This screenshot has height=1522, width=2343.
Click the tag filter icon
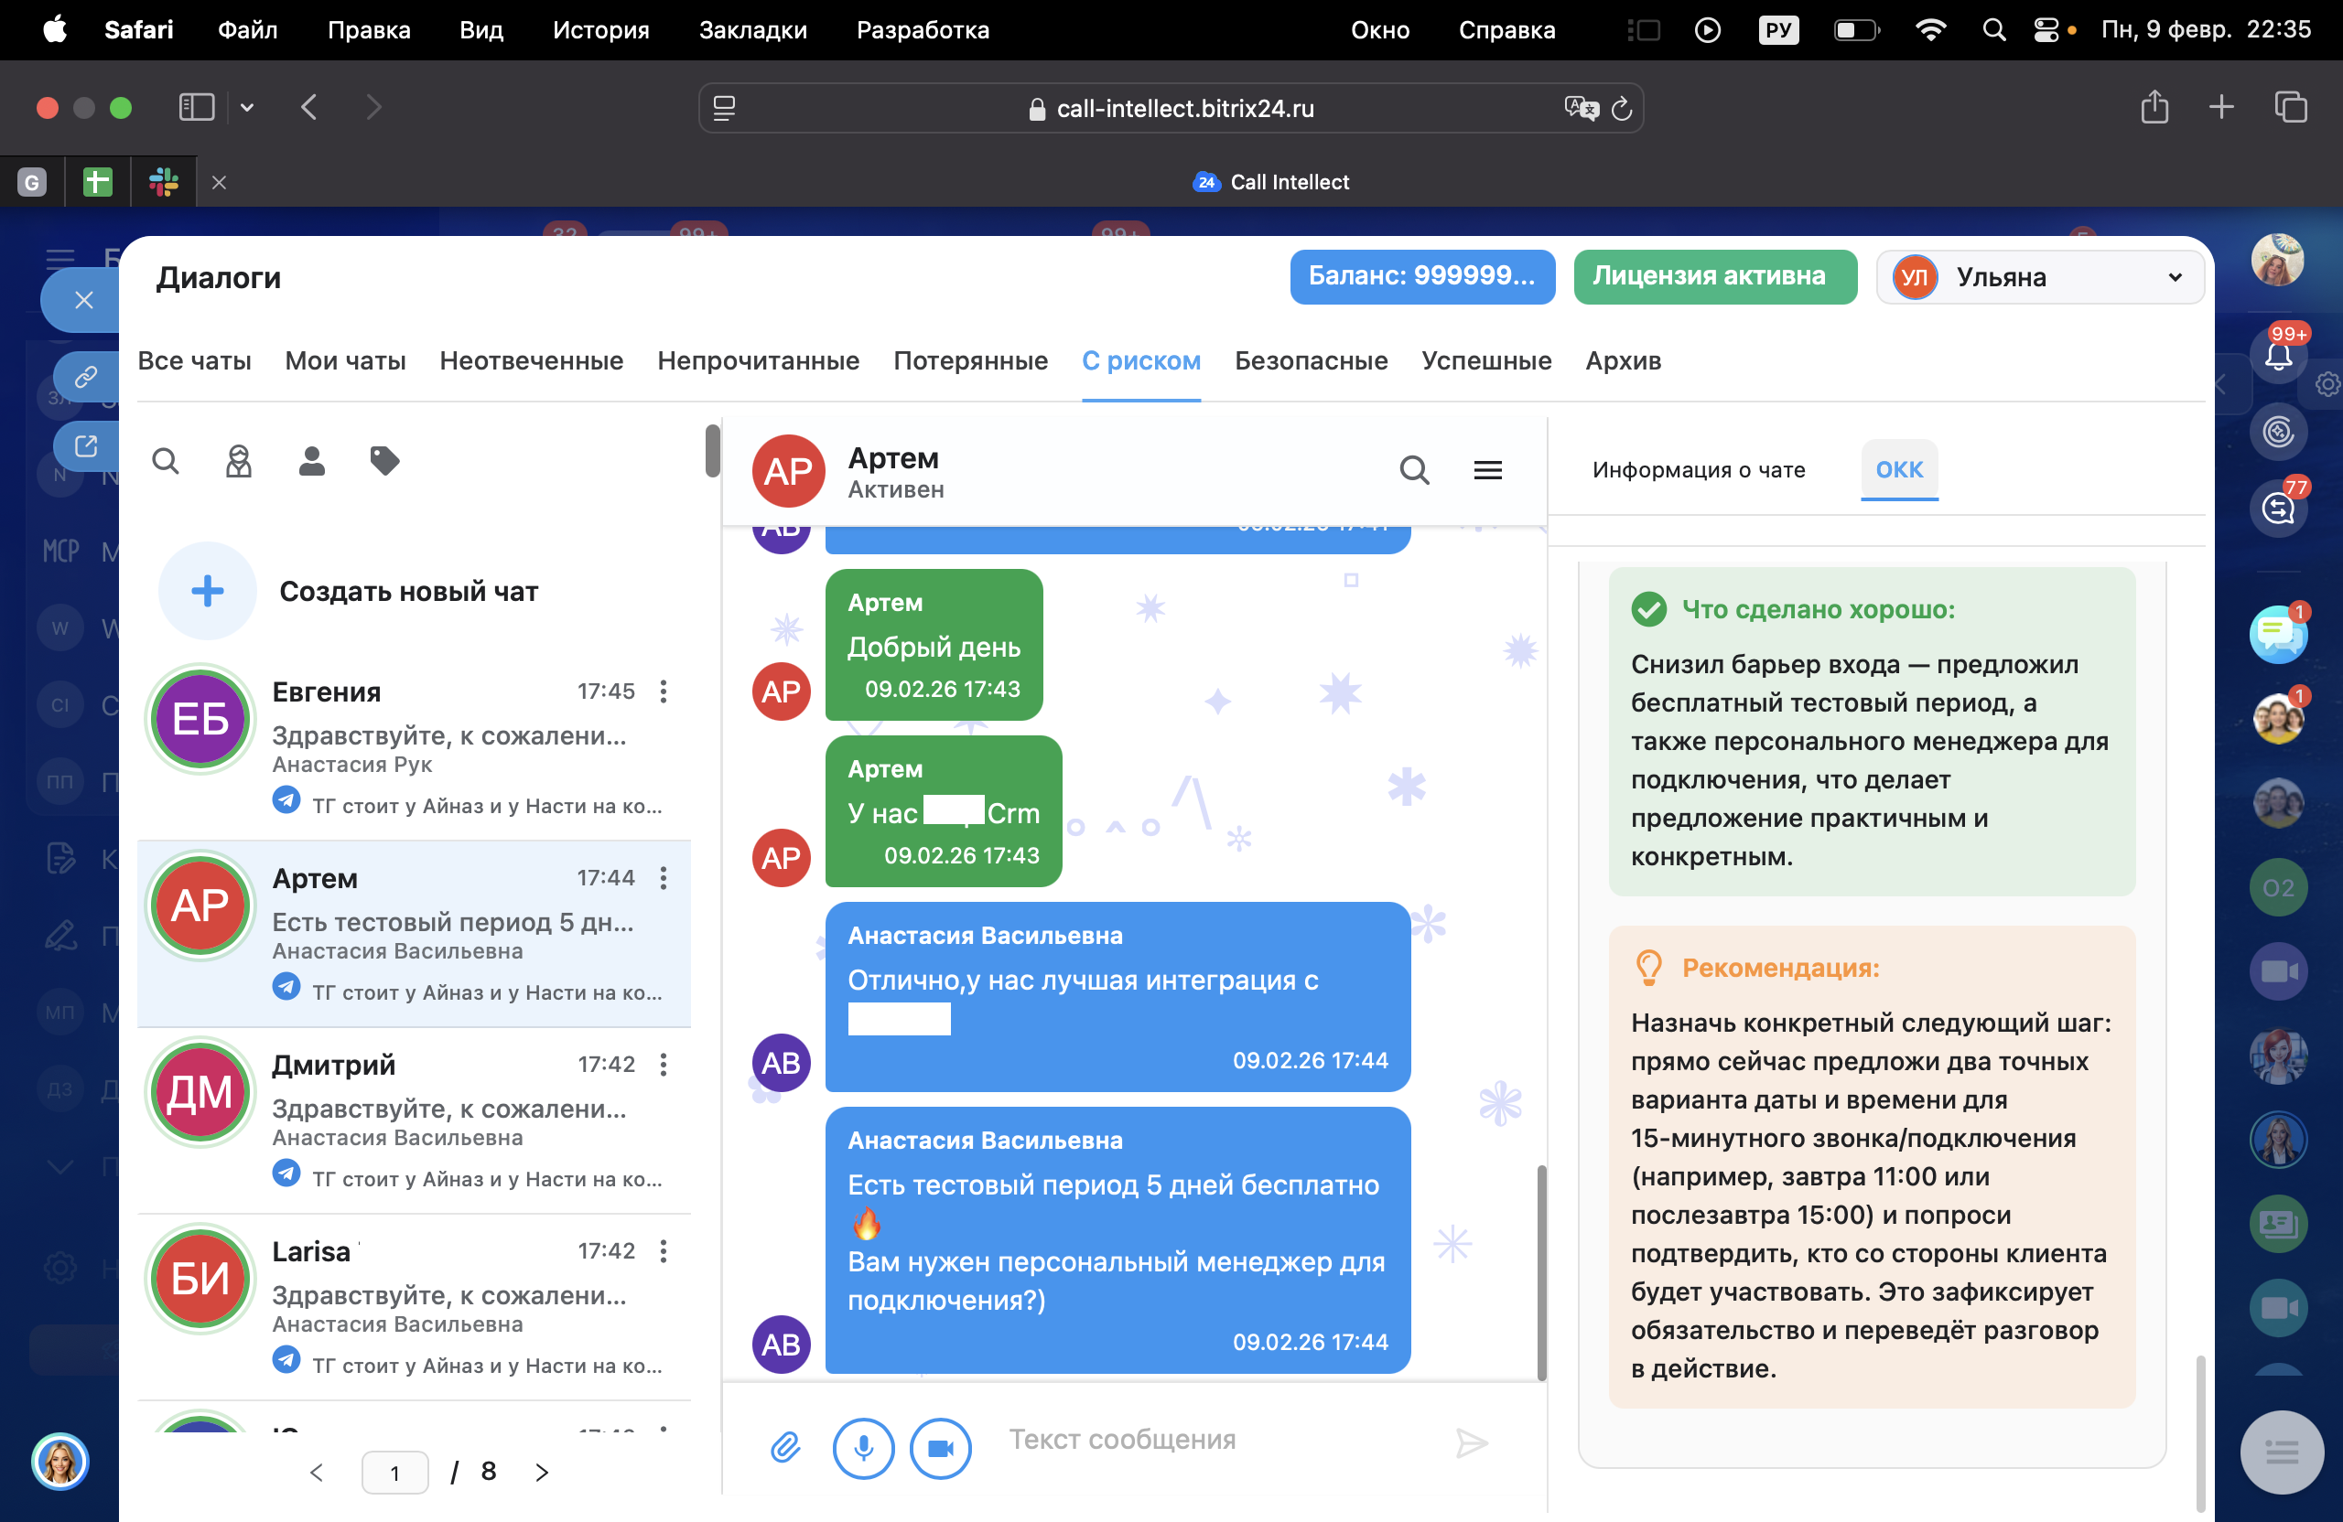pos(383,460)
